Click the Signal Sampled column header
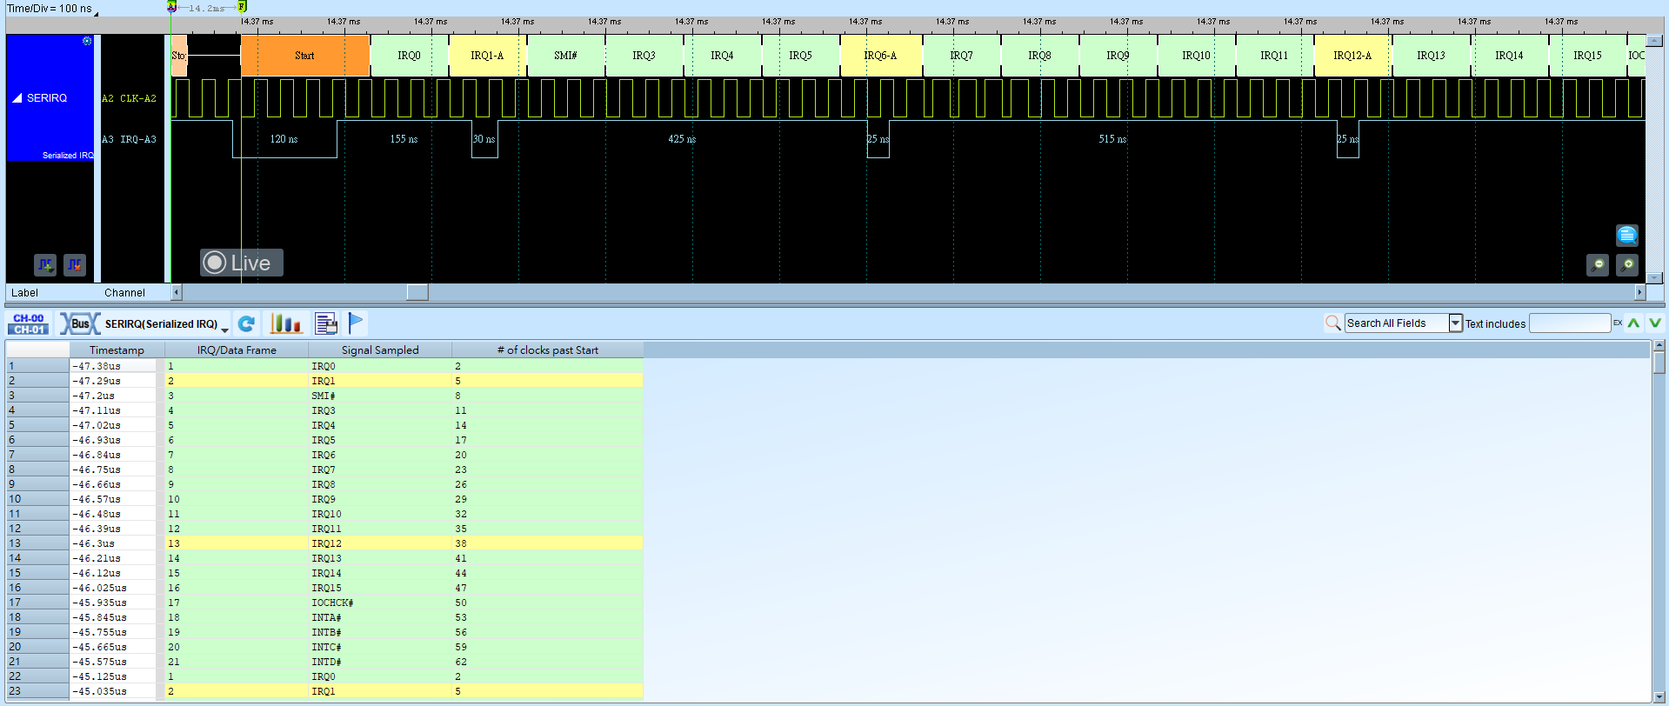 [380, 350]
